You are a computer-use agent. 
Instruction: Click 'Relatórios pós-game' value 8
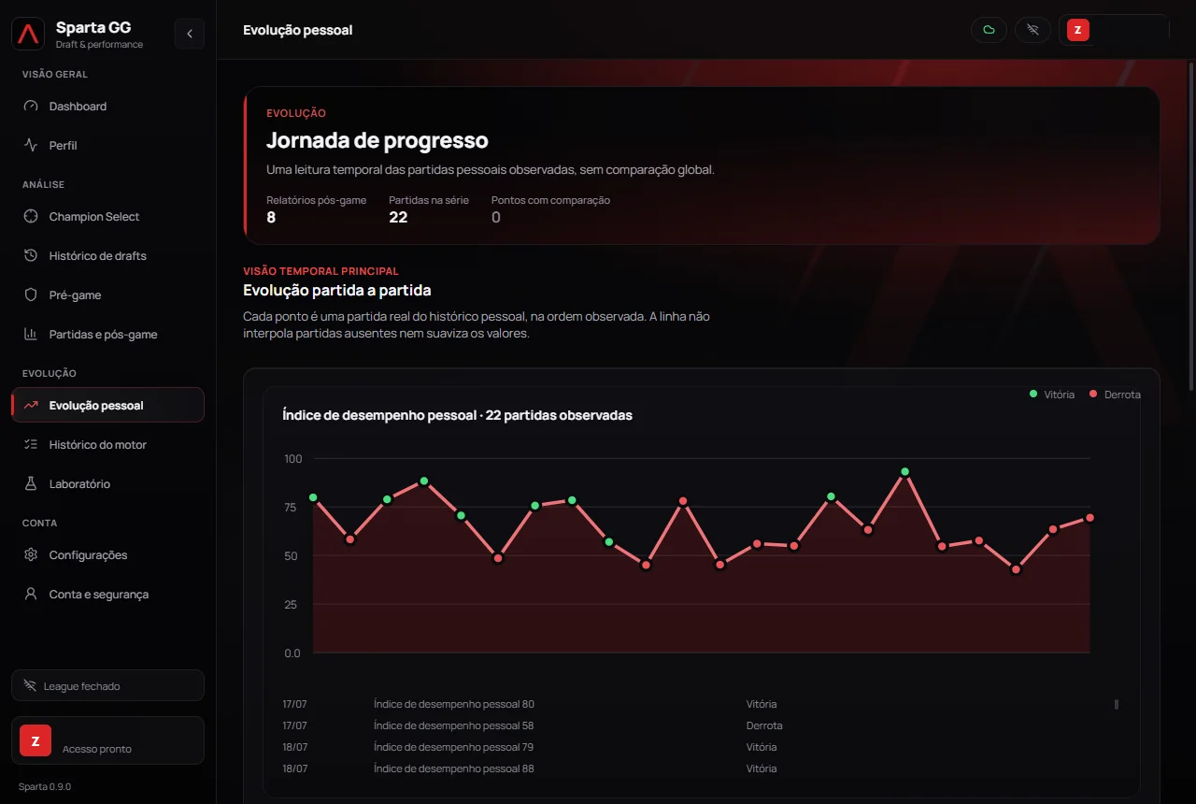pos(271,217)
